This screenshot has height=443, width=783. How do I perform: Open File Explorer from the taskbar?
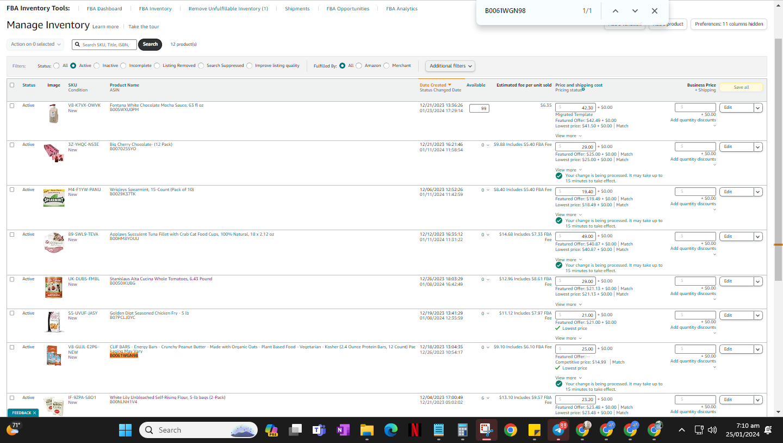coord(366,430)
